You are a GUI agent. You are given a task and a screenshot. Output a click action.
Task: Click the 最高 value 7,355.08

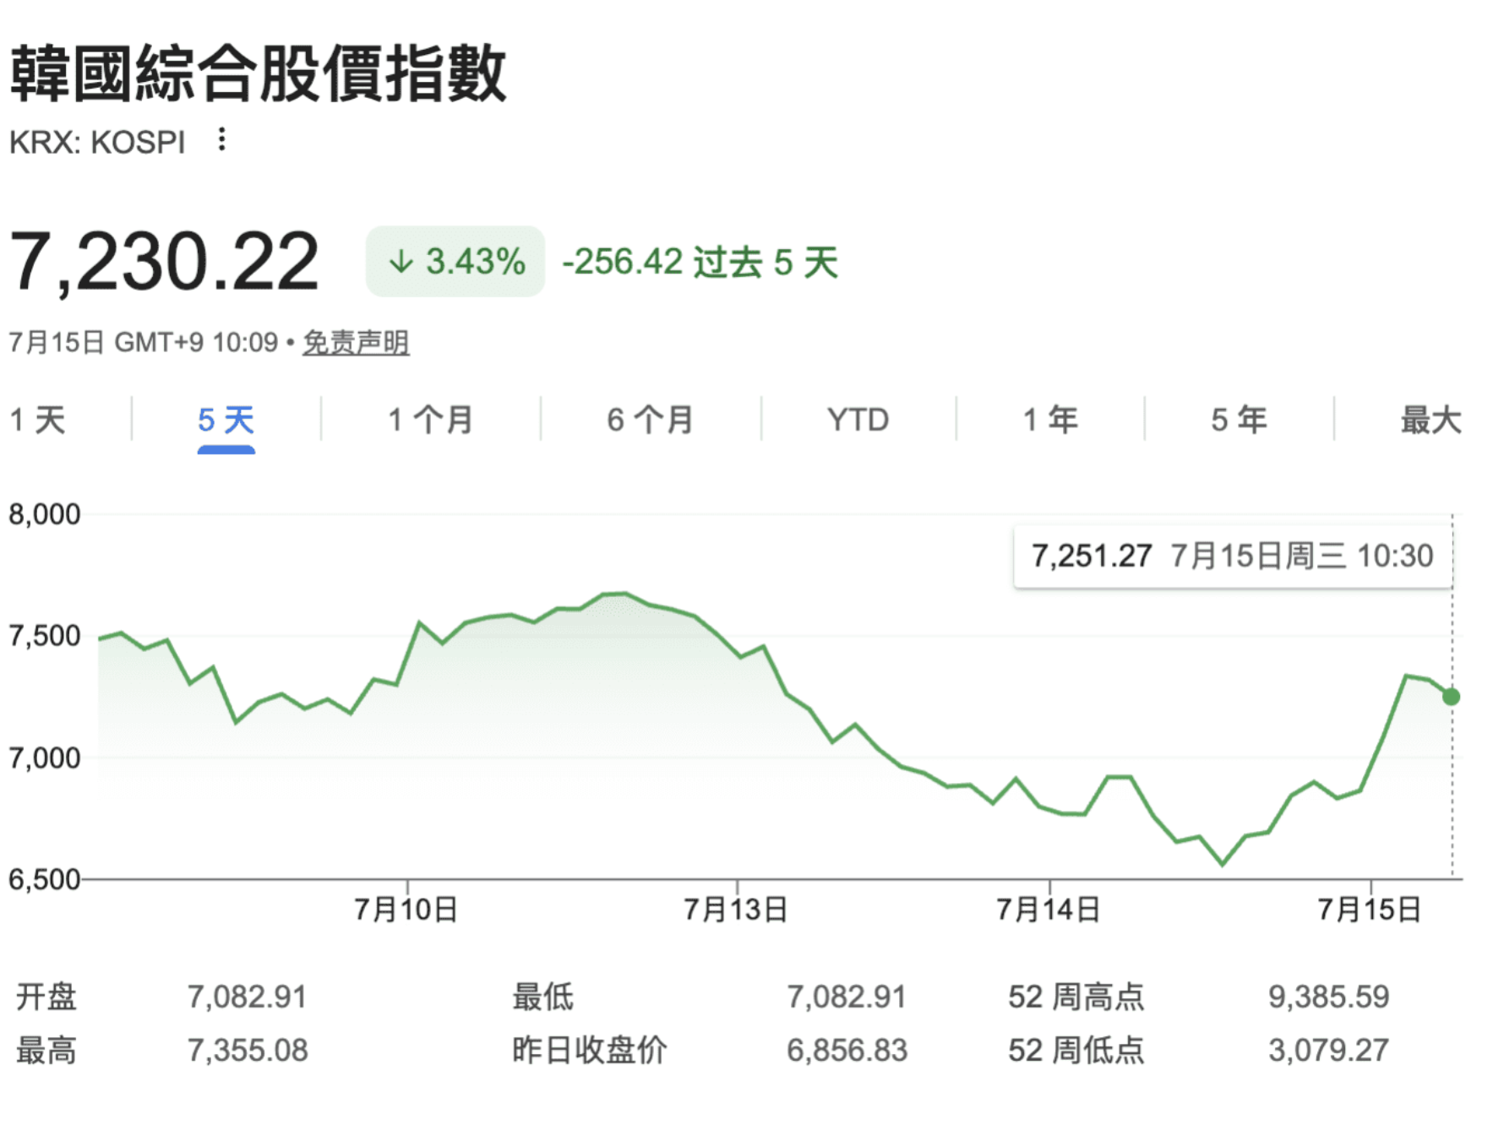[x=247, y=1051]
